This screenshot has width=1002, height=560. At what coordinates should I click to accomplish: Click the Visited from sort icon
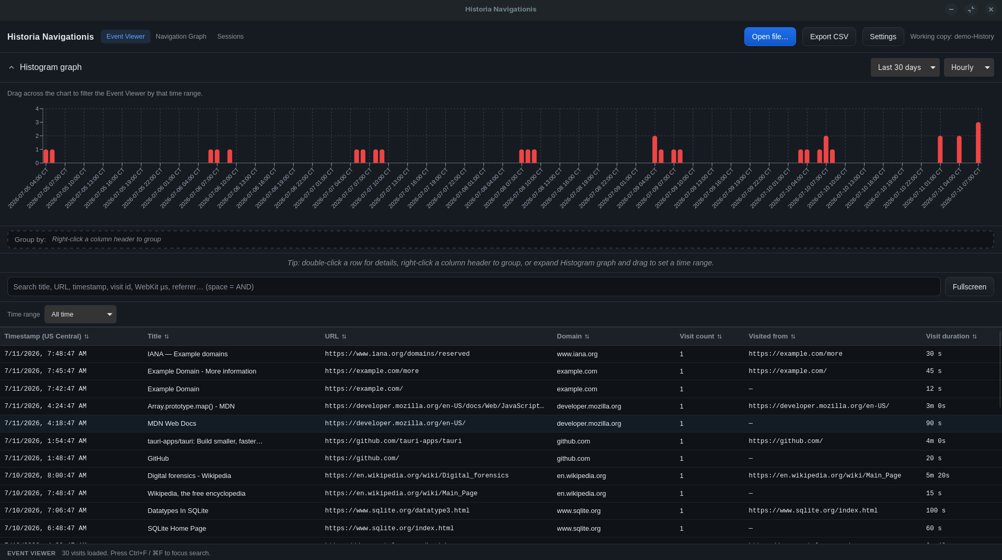click(x=793, y=336)
